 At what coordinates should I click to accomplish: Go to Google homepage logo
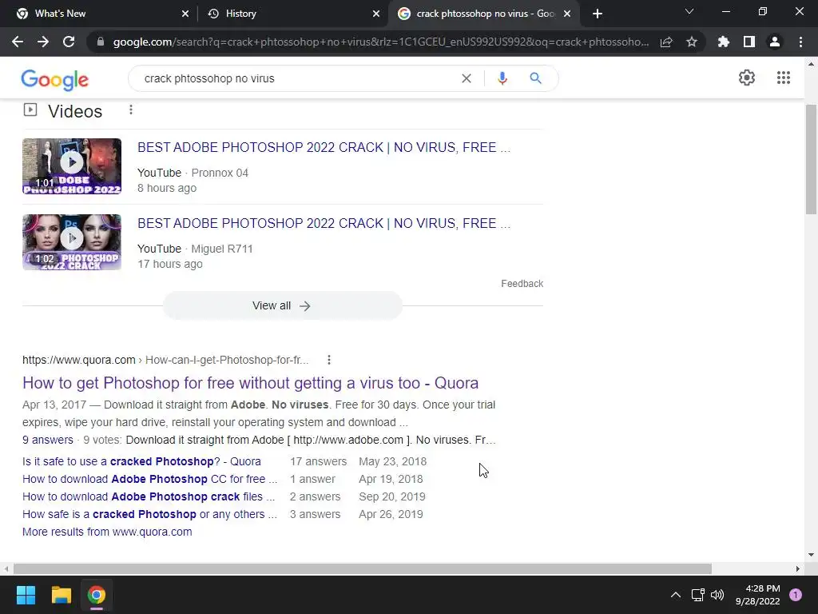(x=55, y=80)
